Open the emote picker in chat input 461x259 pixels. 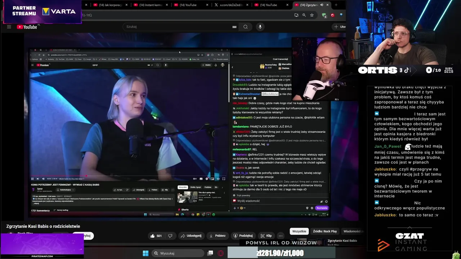pyautogui.click(x=326, y=201)
